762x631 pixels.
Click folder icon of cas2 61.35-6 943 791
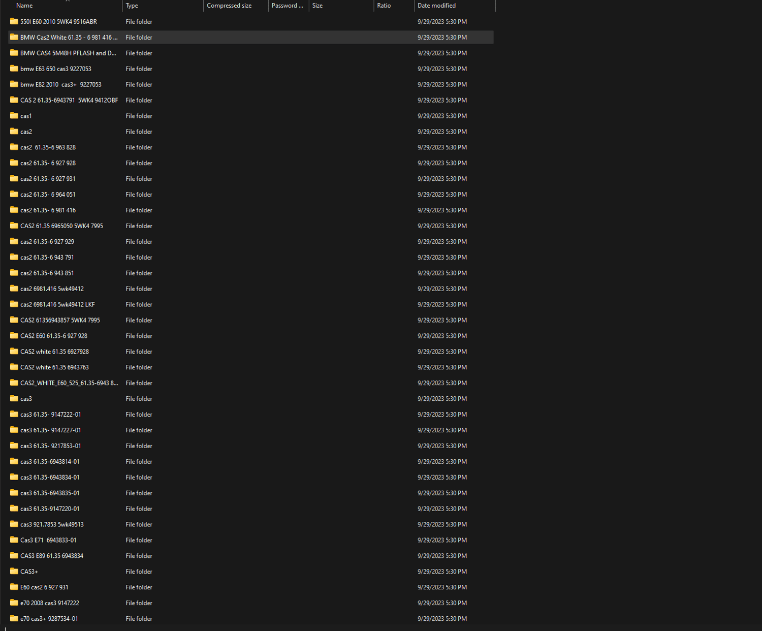(x=14, y=258)
